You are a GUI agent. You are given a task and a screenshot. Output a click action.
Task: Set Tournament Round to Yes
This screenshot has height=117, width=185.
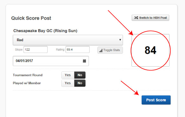tap(68, 75)
